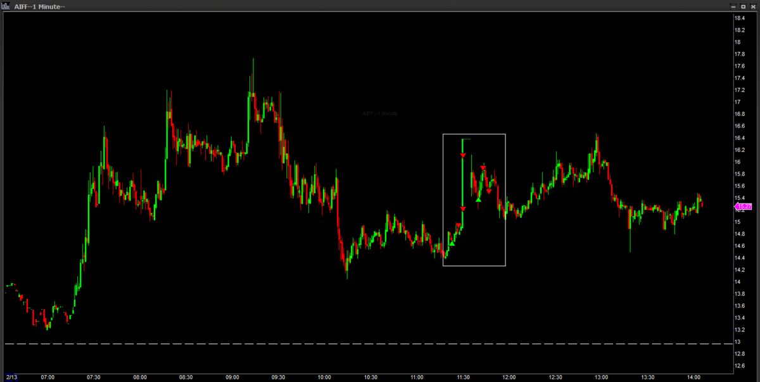Click the 11:30 time axis label

463,377
